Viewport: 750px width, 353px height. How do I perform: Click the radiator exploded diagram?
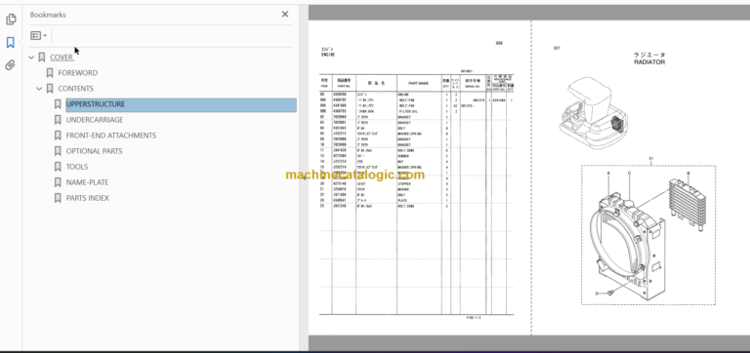tap(648, 235)
